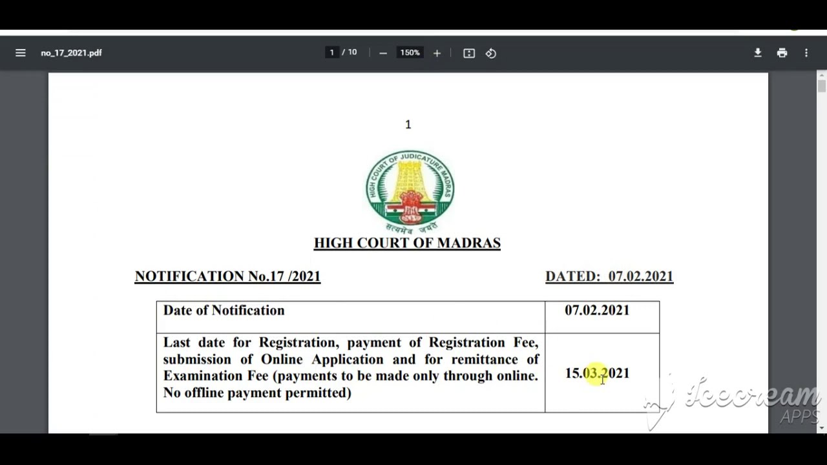Toggle fit to page icon
The height and width of the screenshot is (465, 827).
point(469,53)
